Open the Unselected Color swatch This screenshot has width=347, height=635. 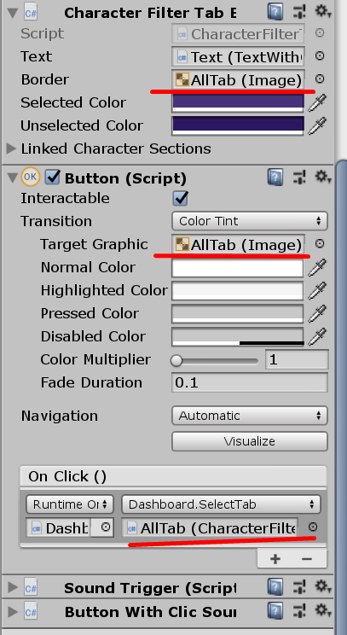[238, 125]
